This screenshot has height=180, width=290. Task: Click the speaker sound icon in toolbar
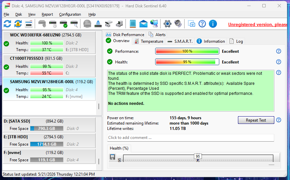coord(178,24)
